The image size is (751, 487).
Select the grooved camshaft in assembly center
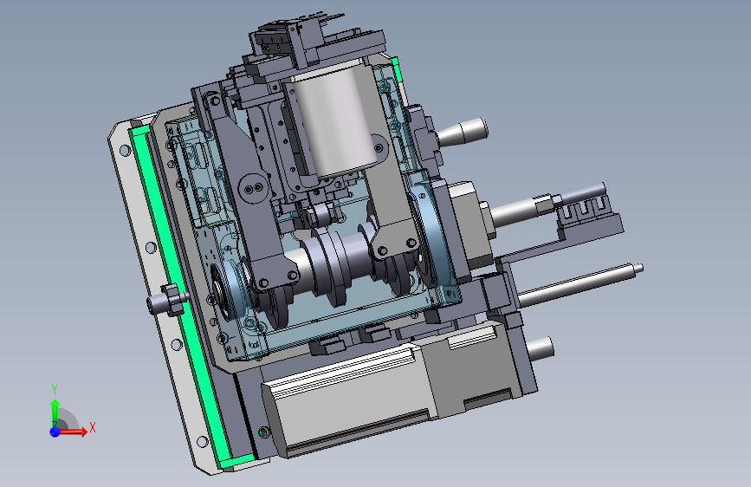(331, 268)
